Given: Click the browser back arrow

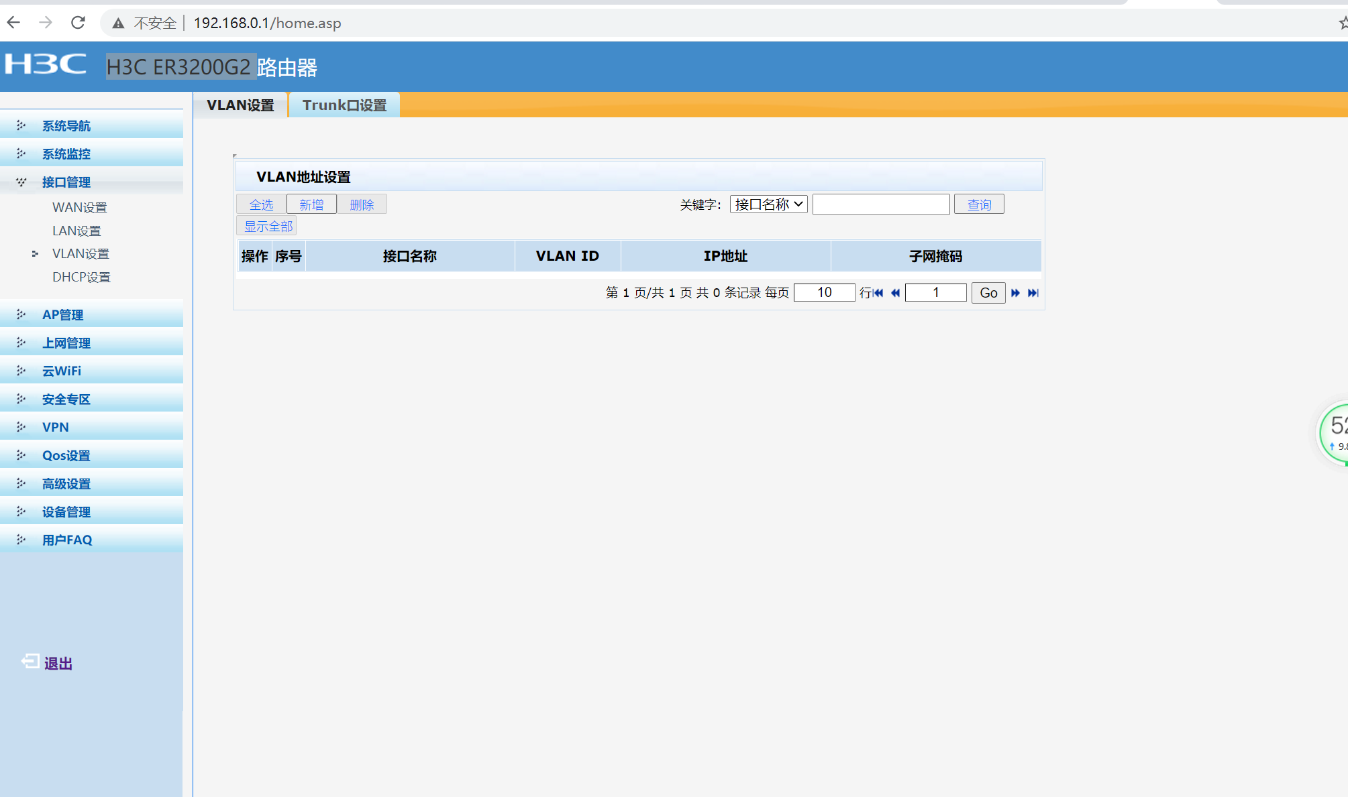Looking at the screenshot, I should [14, 23].
